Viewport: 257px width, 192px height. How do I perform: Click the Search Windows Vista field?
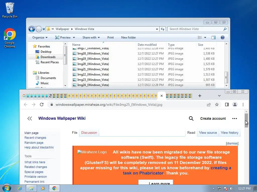click(x=195, y=29)
